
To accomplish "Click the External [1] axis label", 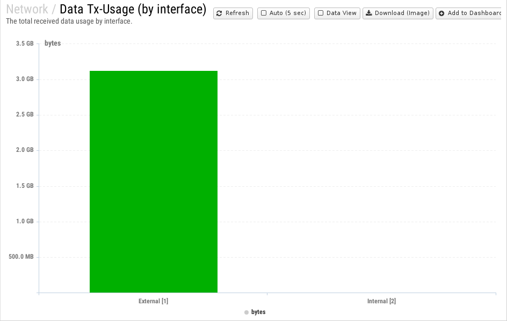I will coord(153,301).
